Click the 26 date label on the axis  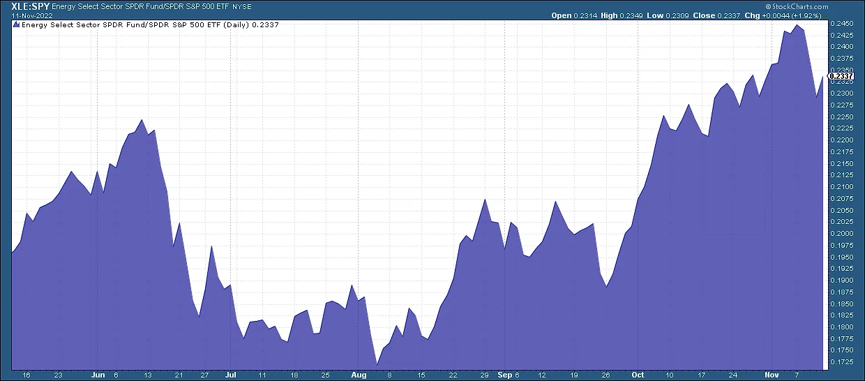point(605,375)
